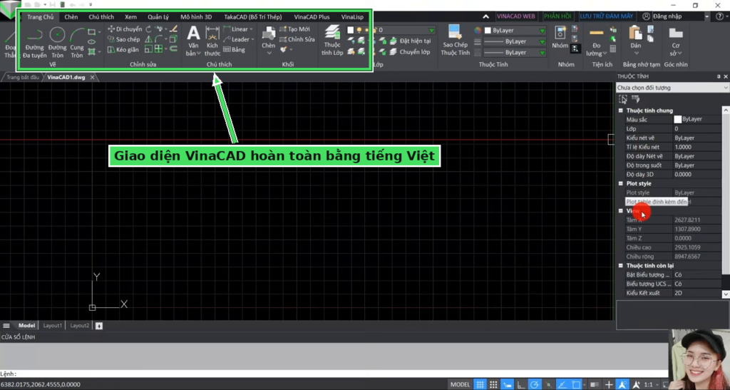Click the Kéo giãn stretch tool

click(x=123, y=50)
